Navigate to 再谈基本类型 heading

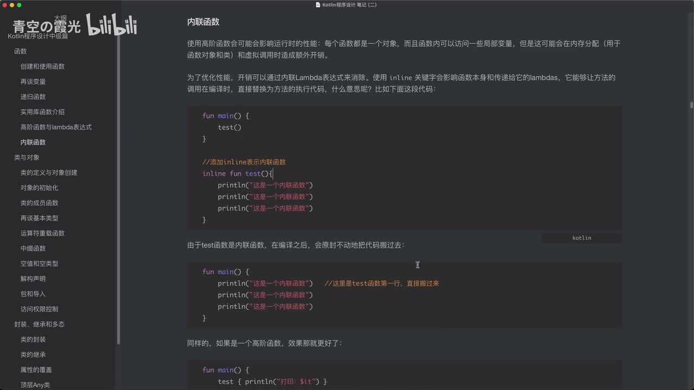point(39,218)
